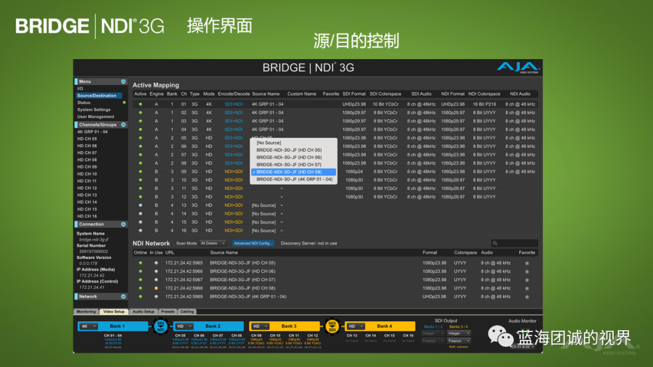Viewport: 653px width, 367px height.
Task: Open Scan Mode All Details dropdown
Action: click(x=213, y=243)
